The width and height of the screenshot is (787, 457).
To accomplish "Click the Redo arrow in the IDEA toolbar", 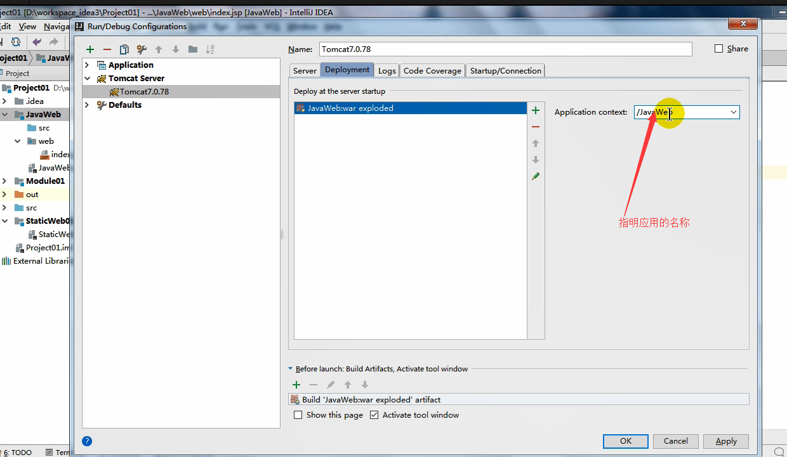I will click(x=54, y=42).
